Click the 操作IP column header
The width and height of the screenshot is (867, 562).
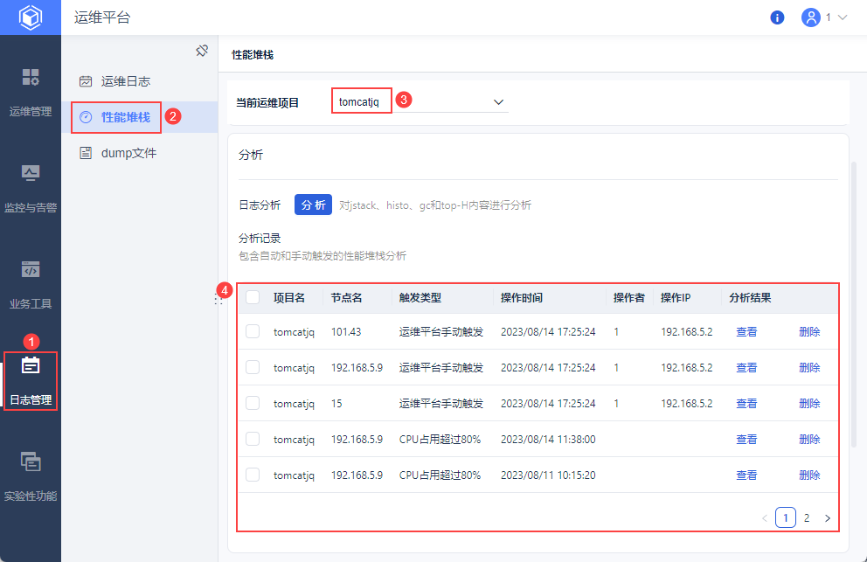[676, 297]
